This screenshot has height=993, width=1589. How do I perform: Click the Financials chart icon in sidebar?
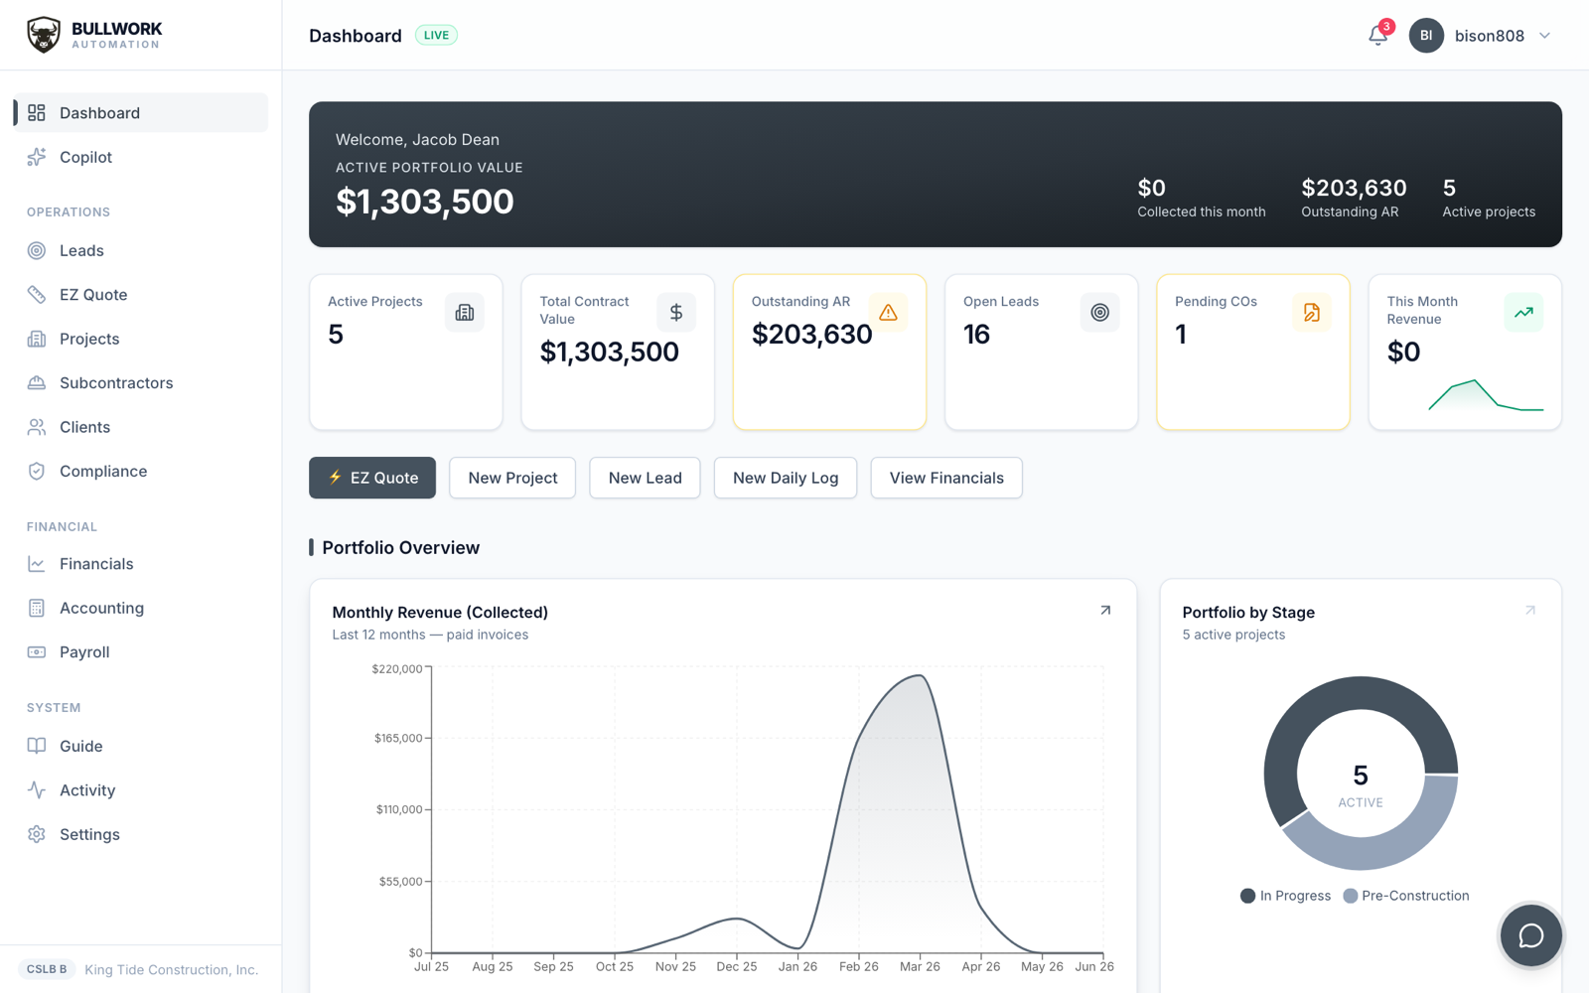pyautogui.click(x=37, y=564)
